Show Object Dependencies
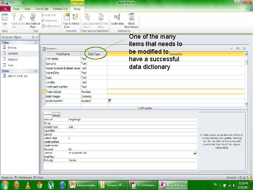The height and width of the screenshot is (190, 253). [x=131, y=20]
